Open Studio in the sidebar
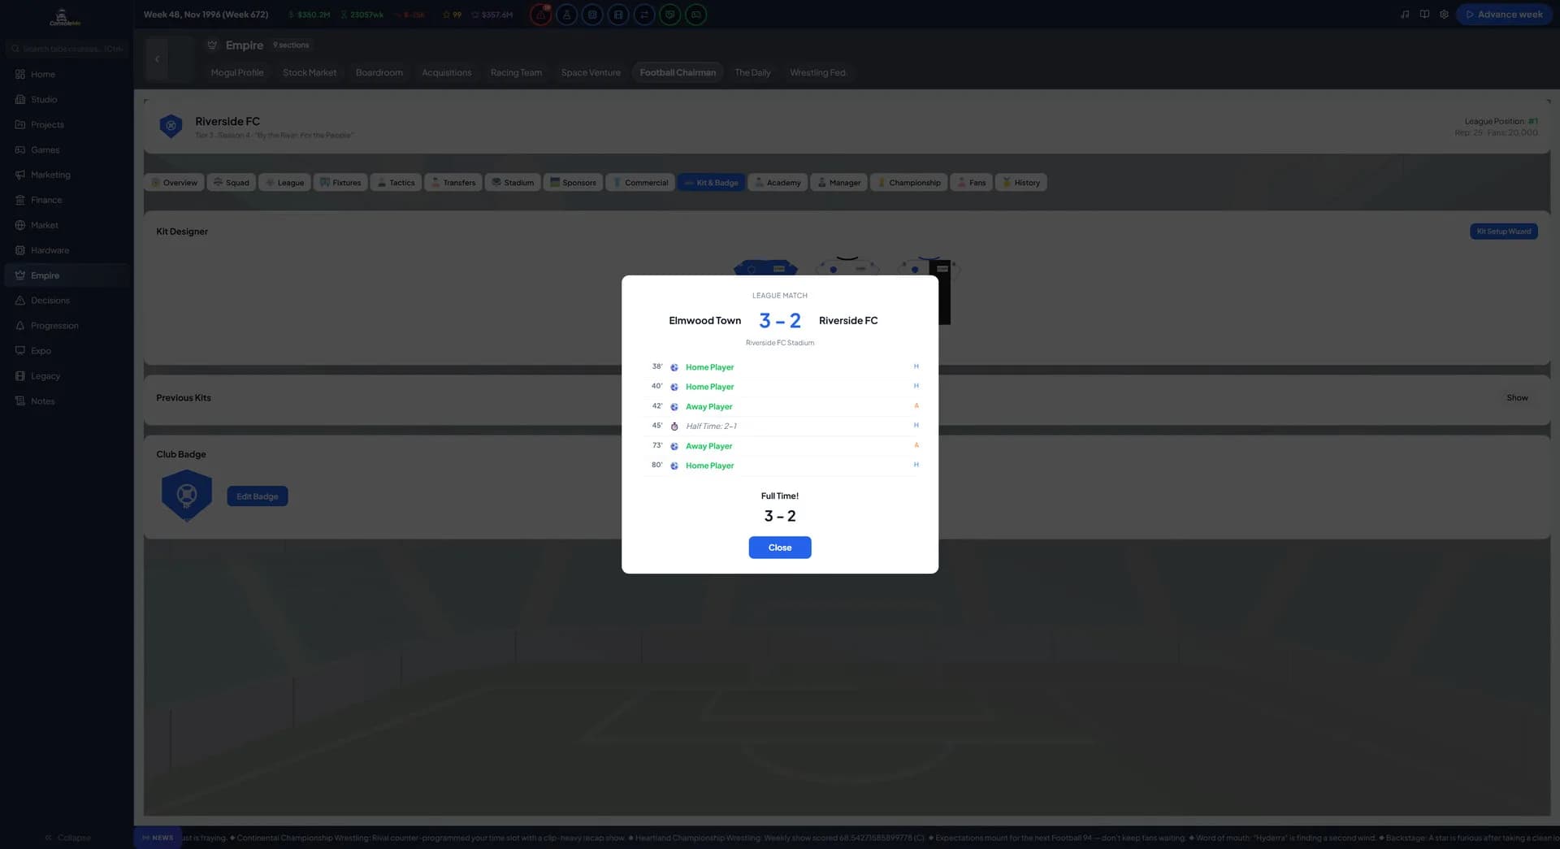The image size is (1560, 849). (67, 99)
